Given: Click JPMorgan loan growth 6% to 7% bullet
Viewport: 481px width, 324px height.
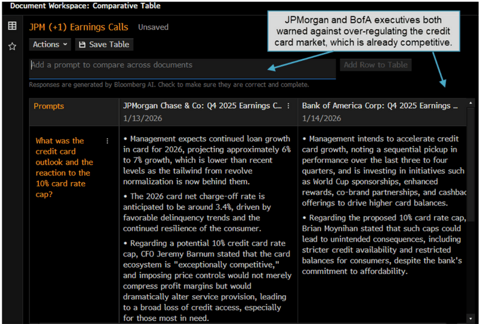Looking at the screenshot, I should pyautogui.click(x=207, y=160).
